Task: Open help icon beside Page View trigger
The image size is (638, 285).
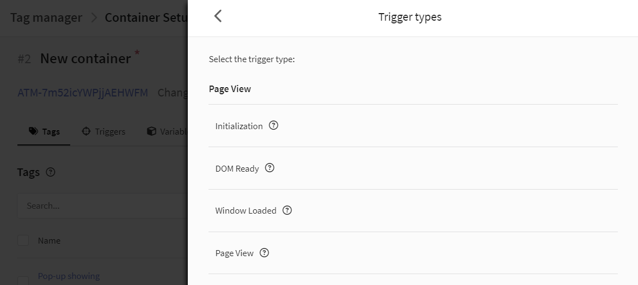Action: pyautogui.click(x=265, y=252)
